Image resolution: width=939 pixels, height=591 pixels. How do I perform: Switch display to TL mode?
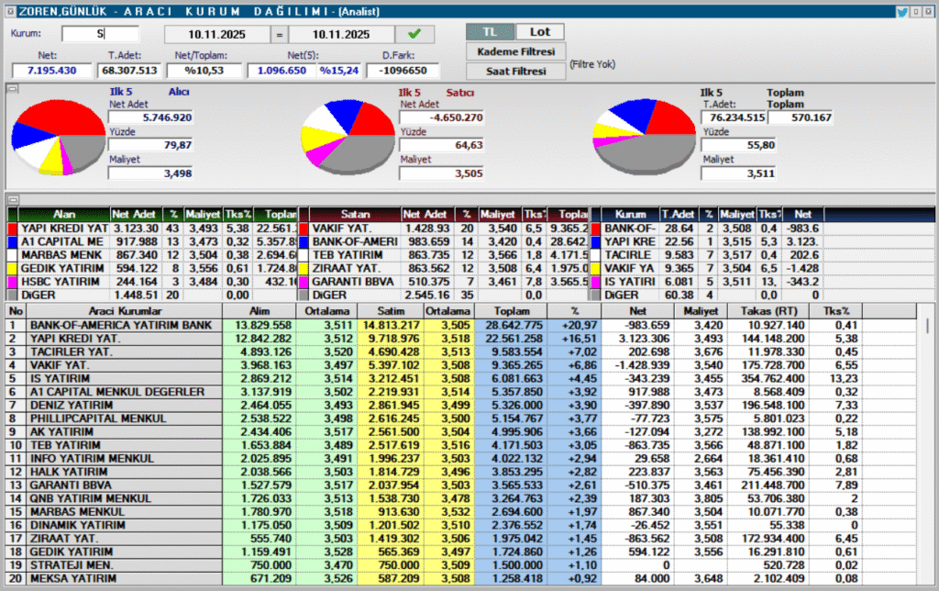[491, 32]
